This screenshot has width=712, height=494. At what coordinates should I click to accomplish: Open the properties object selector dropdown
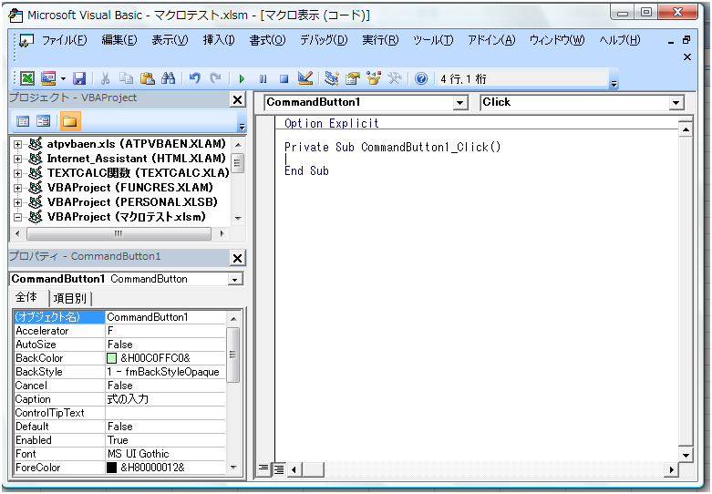click(x=235, y=279)
